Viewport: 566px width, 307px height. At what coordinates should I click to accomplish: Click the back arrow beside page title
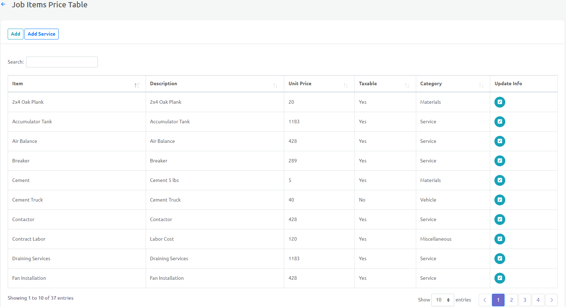point(3,5)
